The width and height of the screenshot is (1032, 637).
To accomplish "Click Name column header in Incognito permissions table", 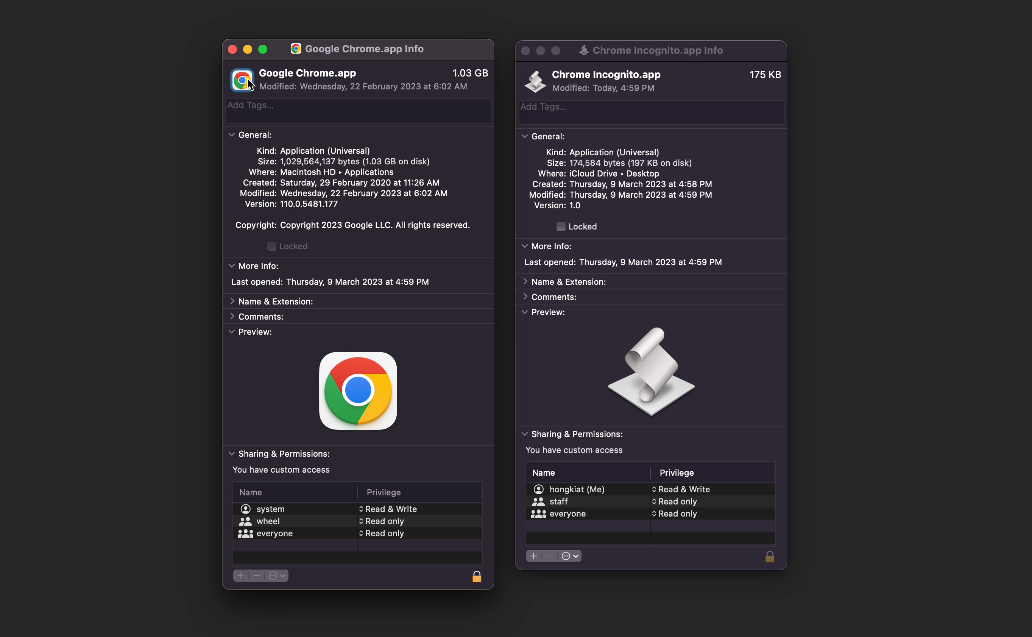I will [x=588, y=472].
